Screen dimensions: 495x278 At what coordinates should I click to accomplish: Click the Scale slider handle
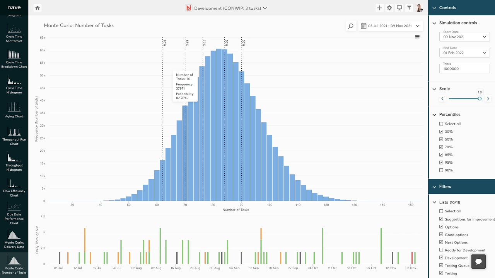480,99
